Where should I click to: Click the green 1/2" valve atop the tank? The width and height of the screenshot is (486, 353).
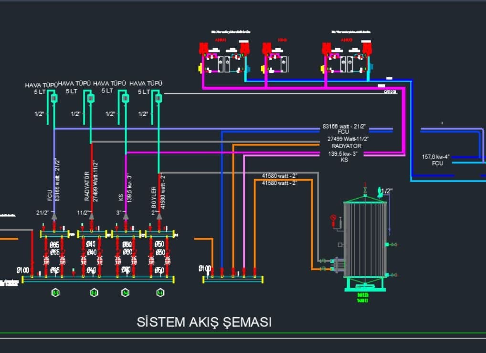click(380, 192)
